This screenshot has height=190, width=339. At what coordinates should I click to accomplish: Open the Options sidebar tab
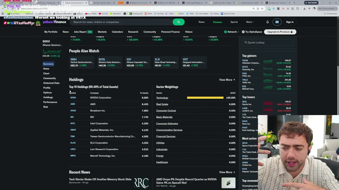pyautogui.click(x=47, y=93)
